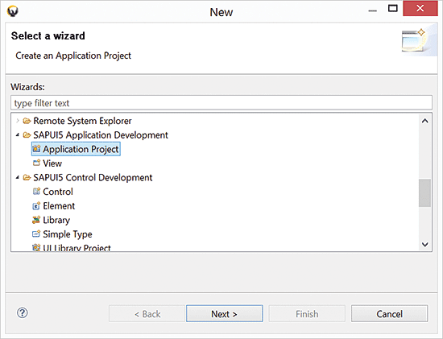Click the scroll up arrow in wizard list
The height and width of the screenshot is (339, 443).
424,121
